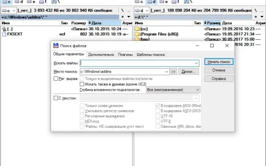Switch to Шаблоны поиска tab

coord(151,55)
